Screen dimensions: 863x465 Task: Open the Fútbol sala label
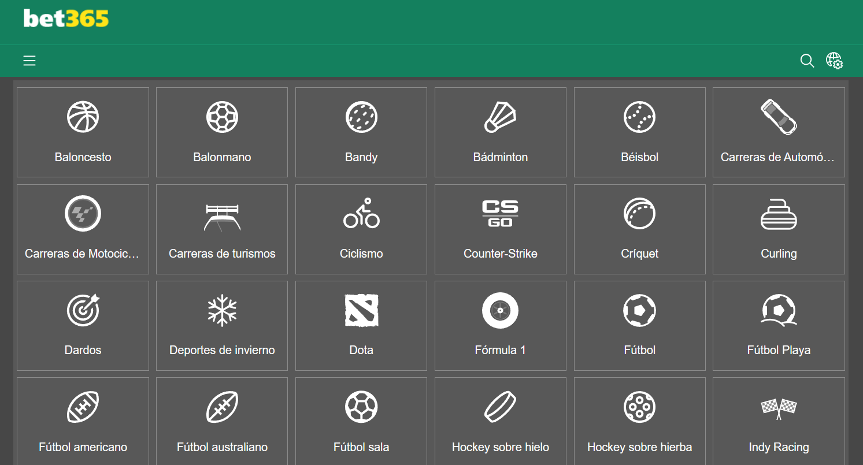point(361,447)
